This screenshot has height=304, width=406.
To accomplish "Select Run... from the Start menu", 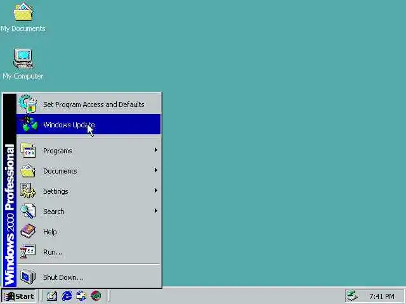I will click(89, 252).
